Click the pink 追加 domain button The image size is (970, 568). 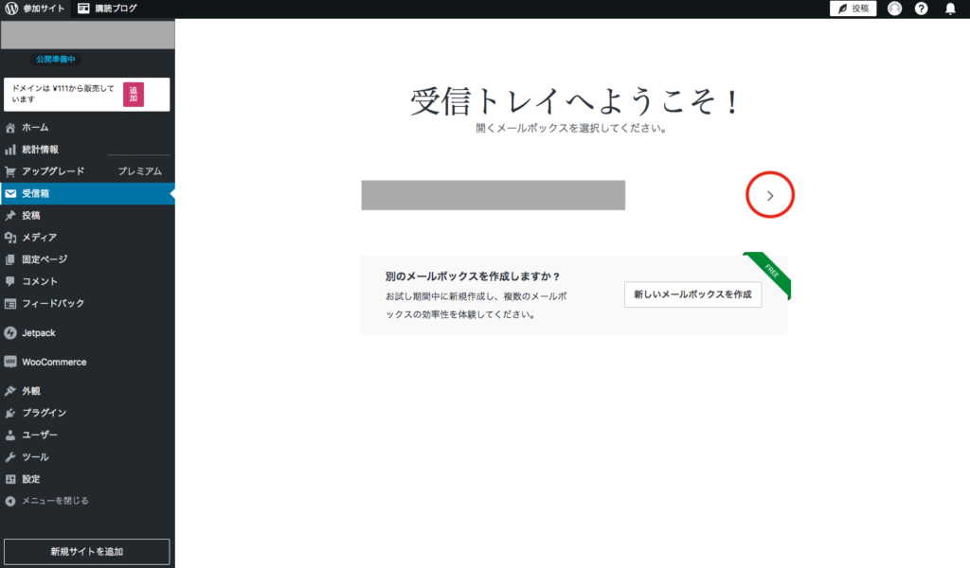[134, 95]
